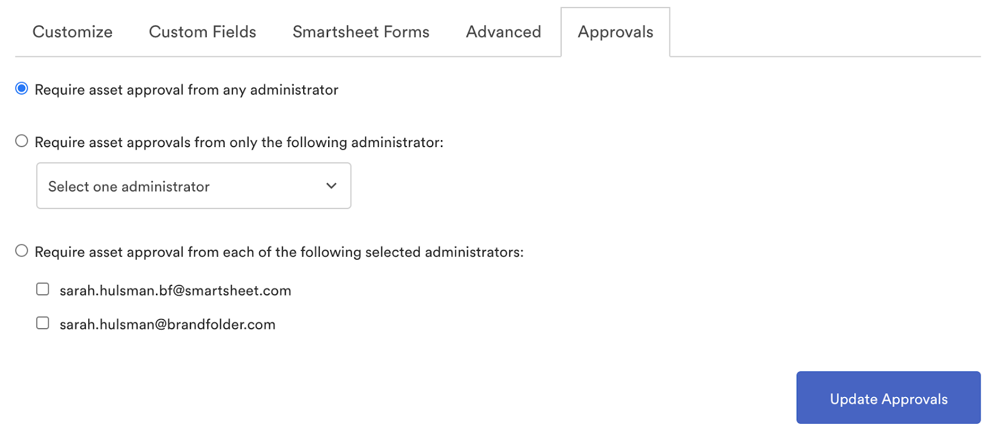Click the sarah.hulsman@brandfolder.com email label

pyautogui.click(x=168, y=324)
